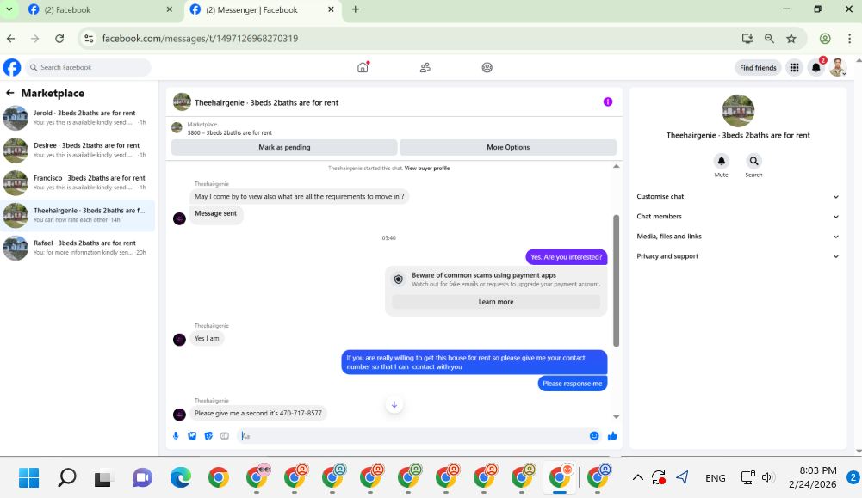Click the house thumbnail in side panel
The width and height of the screenshot is (862, 498).
point(738,110)
